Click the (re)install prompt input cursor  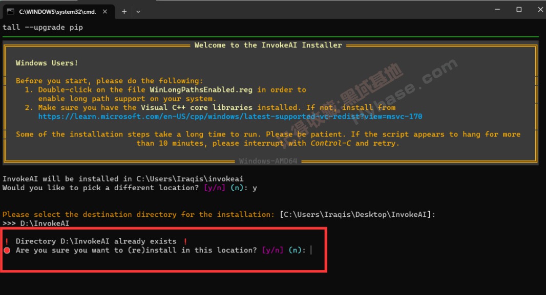pyautogui.click(x=311, y=250)
